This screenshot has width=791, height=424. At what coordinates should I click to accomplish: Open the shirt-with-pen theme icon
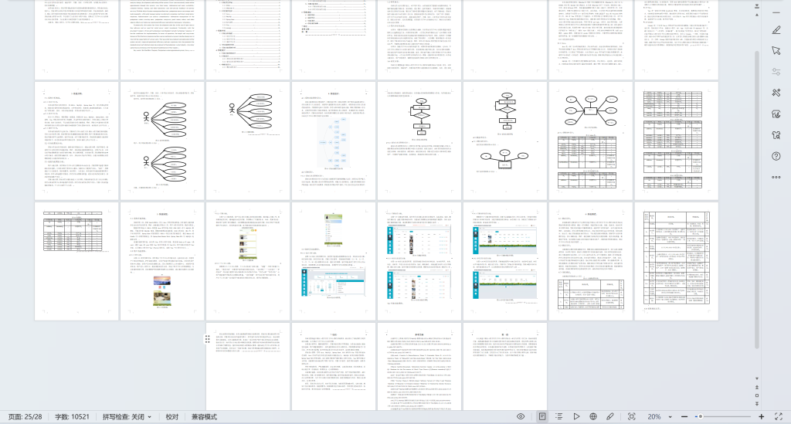coord(776,114)
